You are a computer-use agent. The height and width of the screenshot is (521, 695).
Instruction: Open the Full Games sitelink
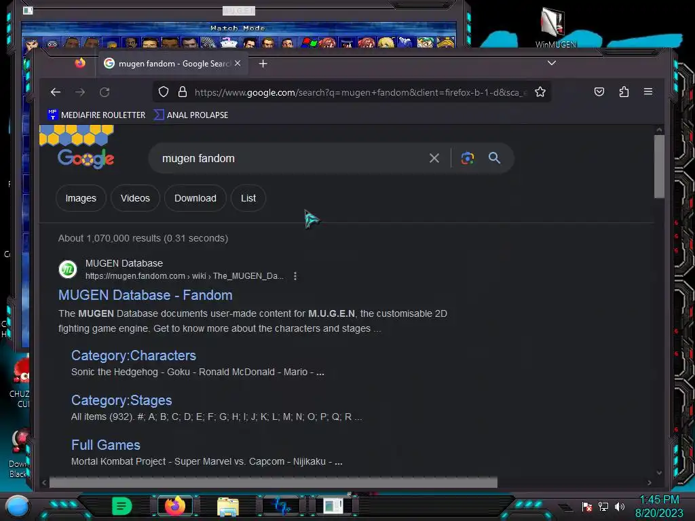pyautogui.click(x=105, y=445)
